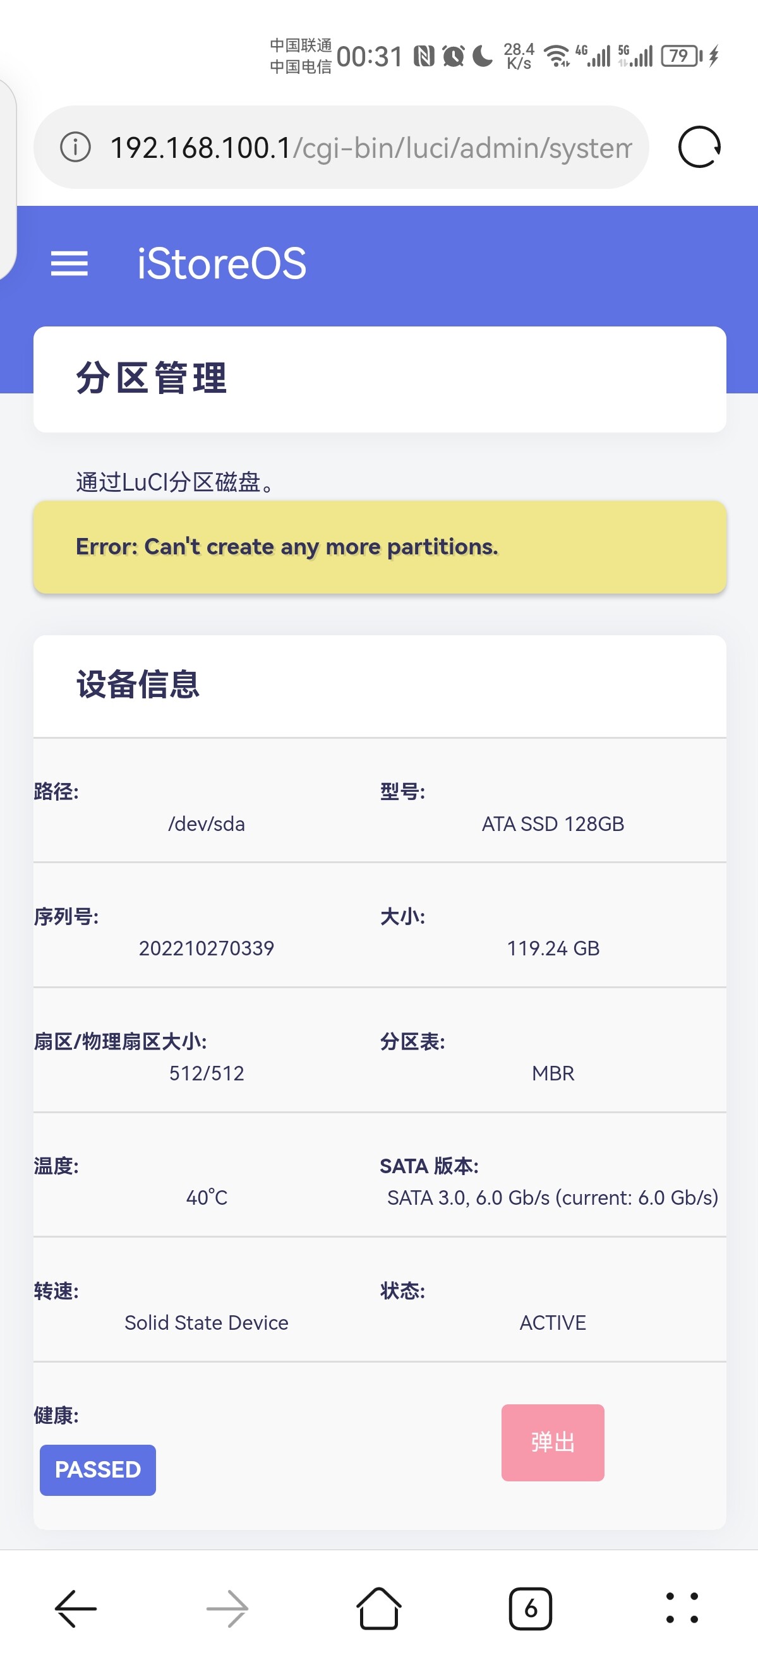Tap the partition error message banner
This screenshot has width=758, height=1667.
pyautogui.click(x=380, y=547)
